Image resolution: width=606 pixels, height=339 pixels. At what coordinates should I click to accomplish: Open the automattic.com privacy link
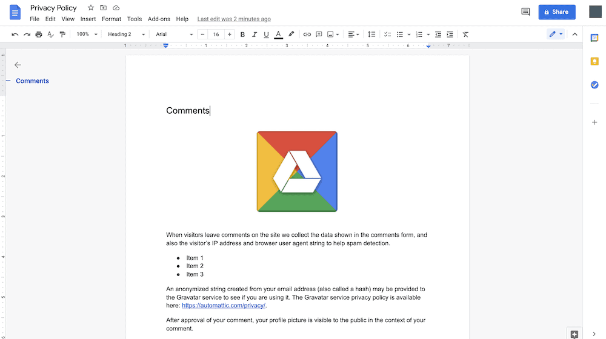tap(224, 306)
